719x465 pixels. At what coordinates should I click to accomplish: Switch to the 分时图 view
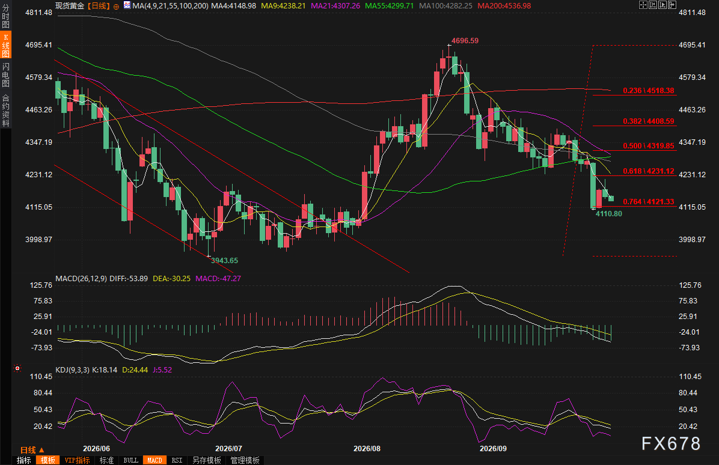(5, 16)
